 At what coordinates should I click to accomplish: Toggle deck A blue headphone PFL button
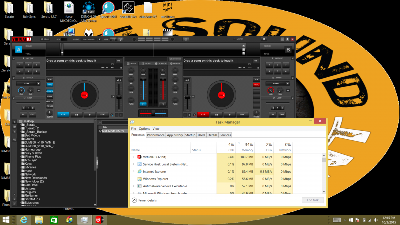143,104
